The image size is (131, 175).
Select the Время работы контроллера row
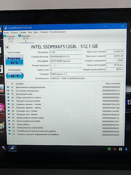(64, 118)
